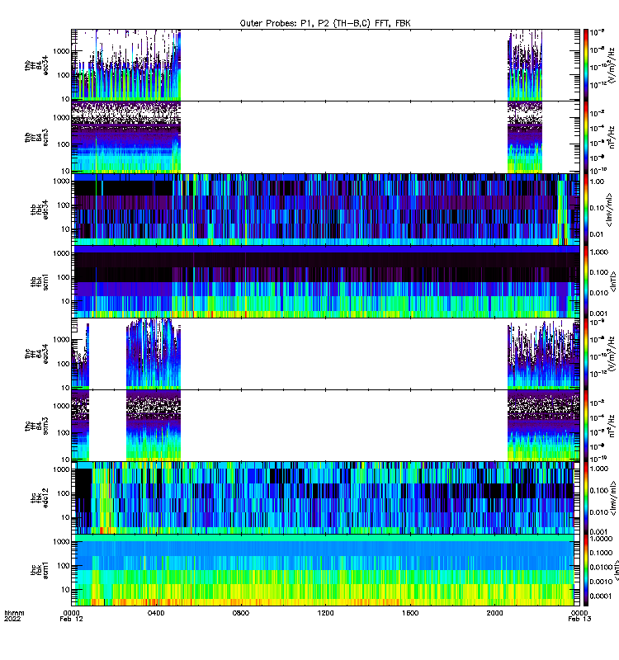Screen dimensions: 619x660
Task: Click the color bar of thb fff scm3 panel
Action: coord(586,137)
